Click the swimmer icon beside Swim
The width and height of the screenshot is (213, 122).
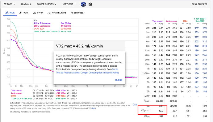point(34,13)
